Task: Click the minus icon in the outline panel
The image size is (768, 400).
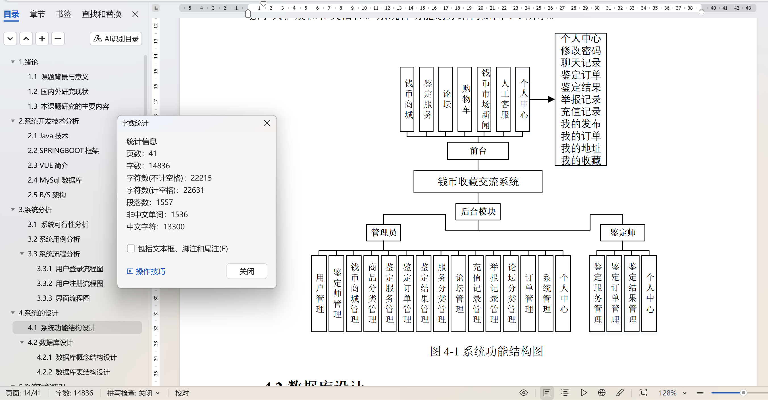Action: [58, 39]
